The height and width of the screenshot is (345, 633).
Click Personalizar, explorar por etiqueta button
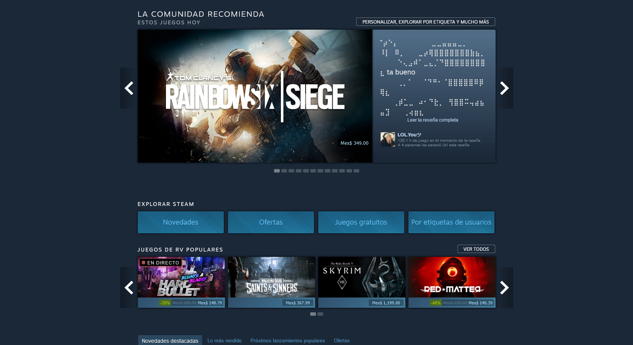pyautogui.click(x=426, y=22)
